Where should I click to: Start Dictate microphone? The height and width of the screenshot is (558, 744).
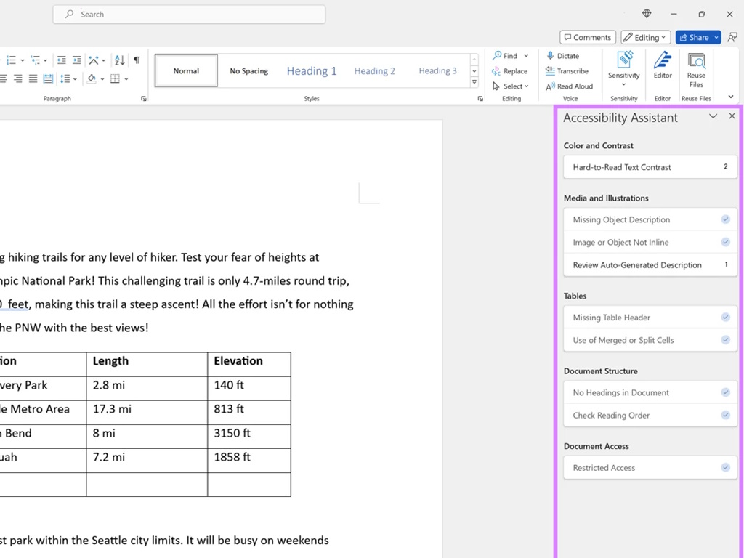[x=563, y=56]
